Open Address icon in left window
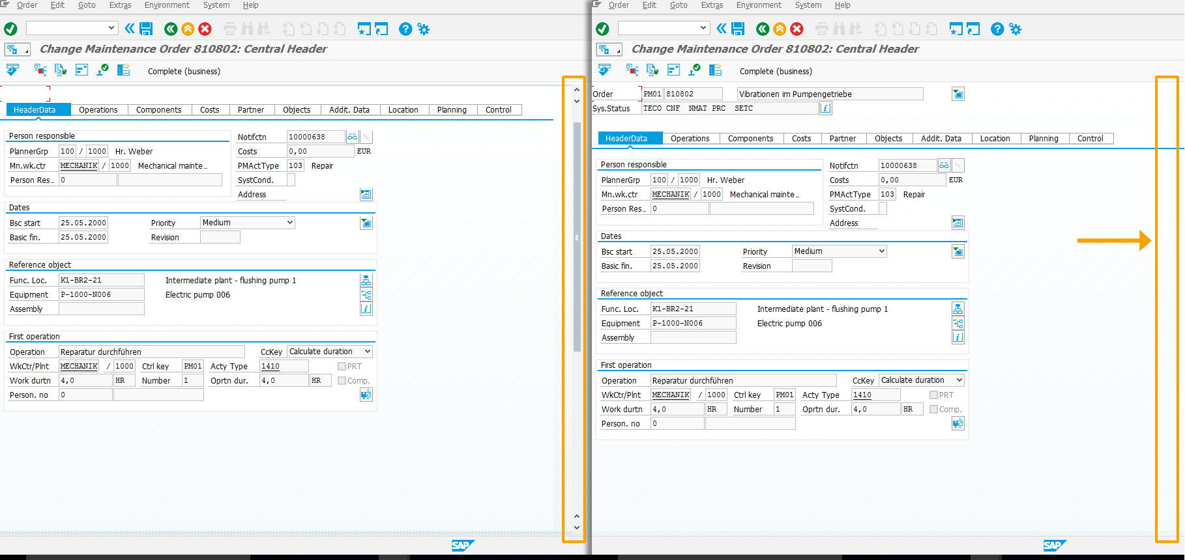This screenshot has height=560, width=1185. point(366,194)
